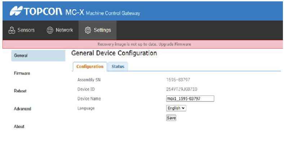Click the MC-X Machine Control Gateway title

[103, 13]
